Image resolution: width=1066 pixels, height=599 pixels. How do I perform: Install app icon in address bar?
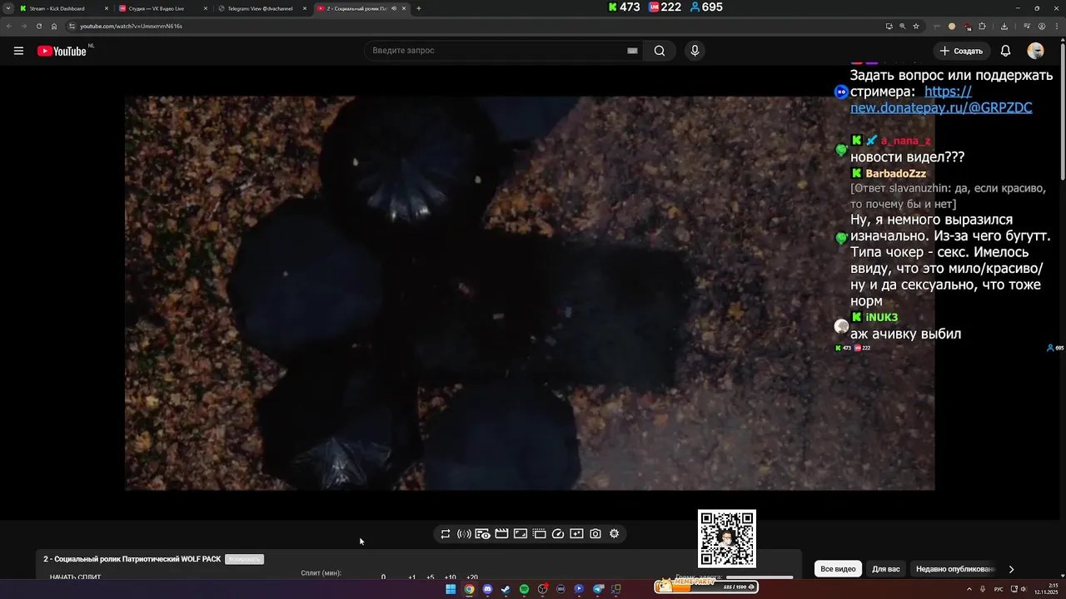click(x=889, y=26)
